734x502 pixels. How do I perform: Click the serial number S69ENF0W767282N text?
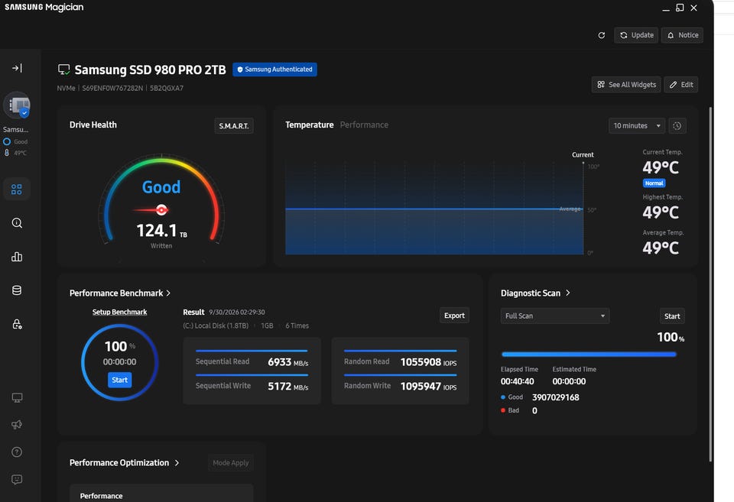click(112, 88)
